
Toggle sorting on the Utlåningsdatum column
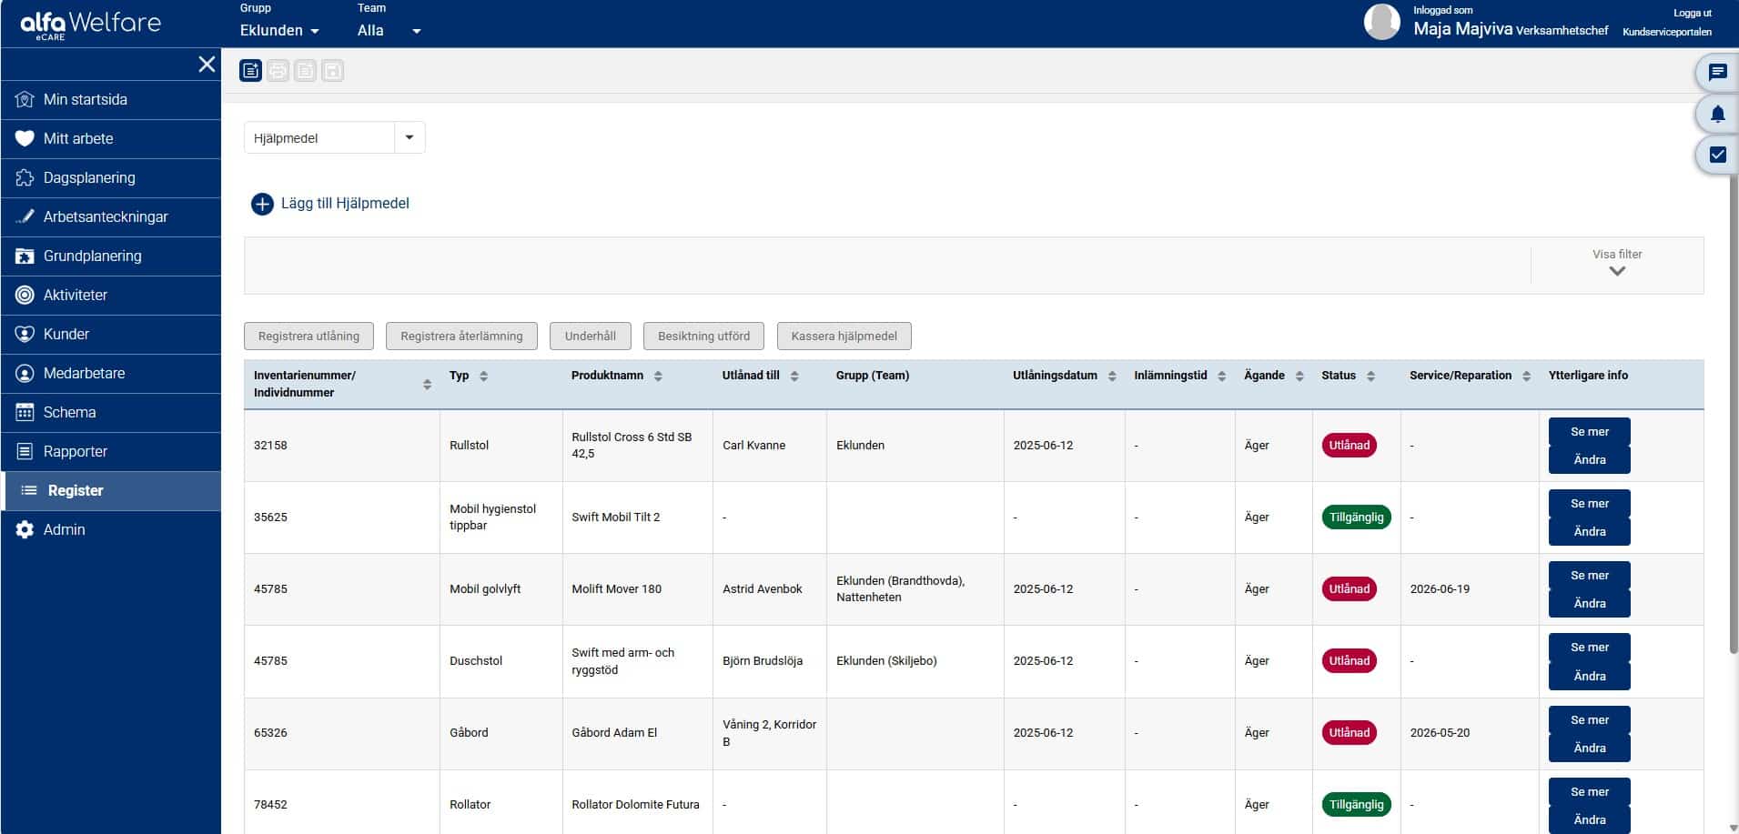point(1112,376)
